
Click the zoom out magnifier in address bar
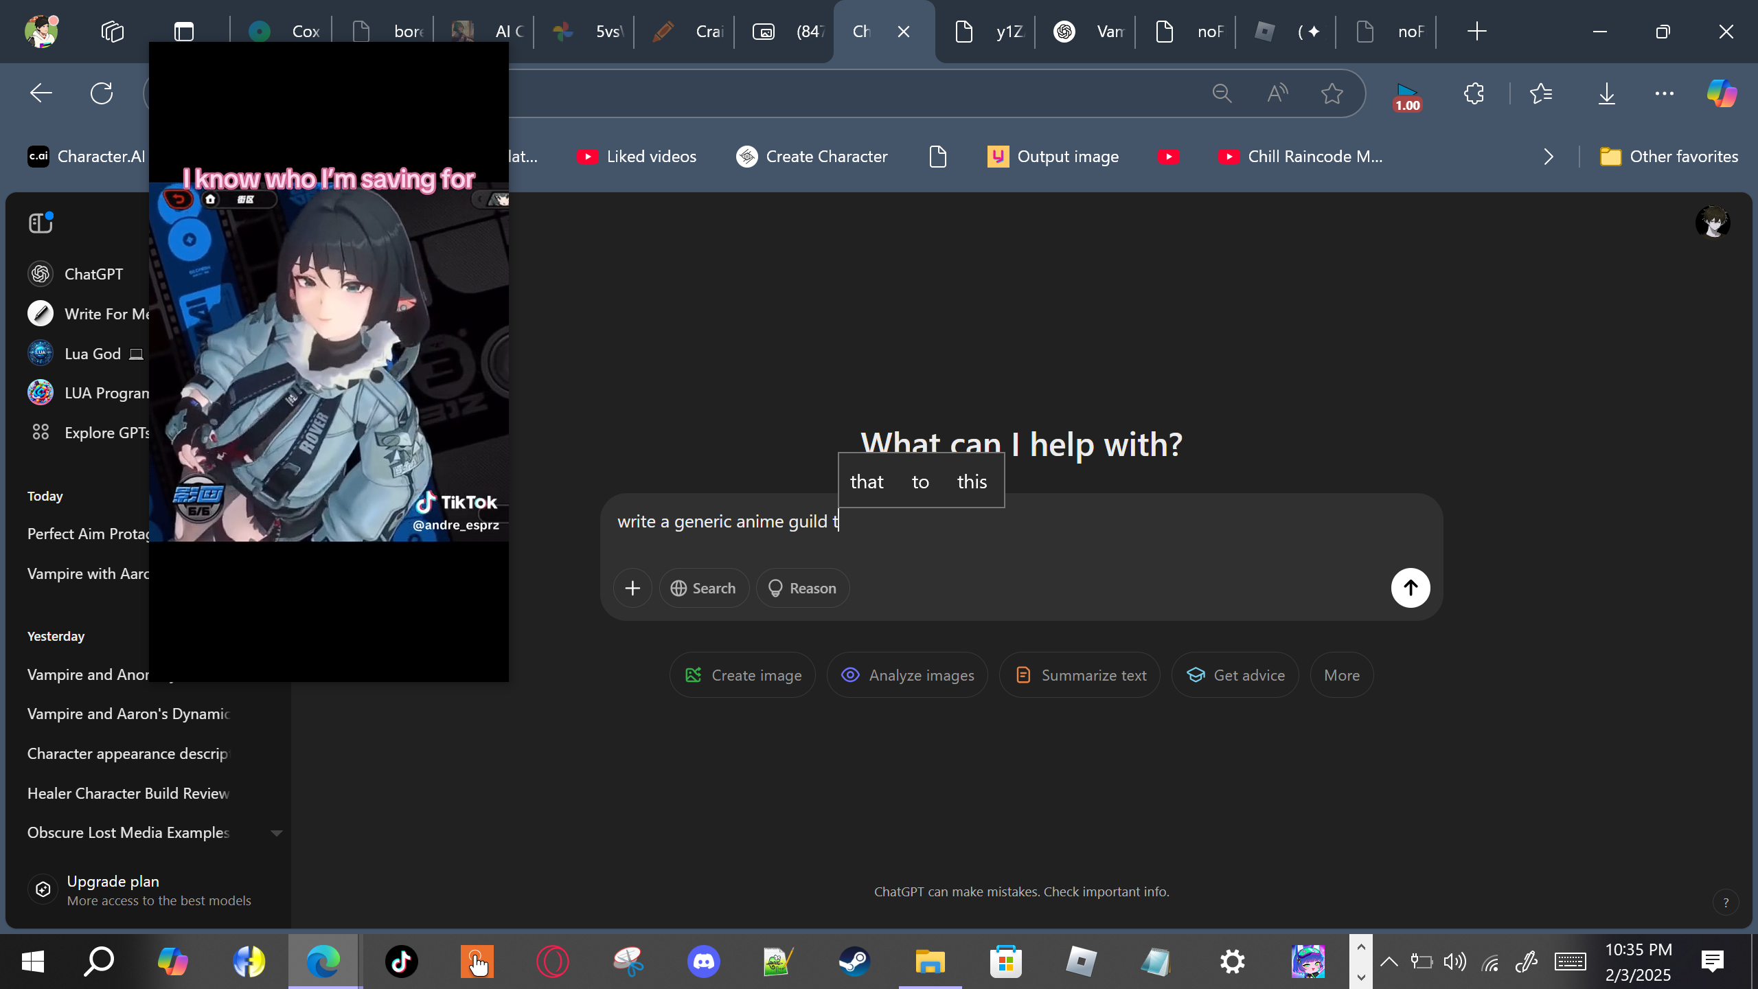coord(1222,93)
